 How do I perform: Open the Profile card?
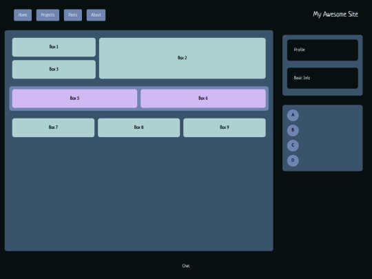(x=322, y=50)
